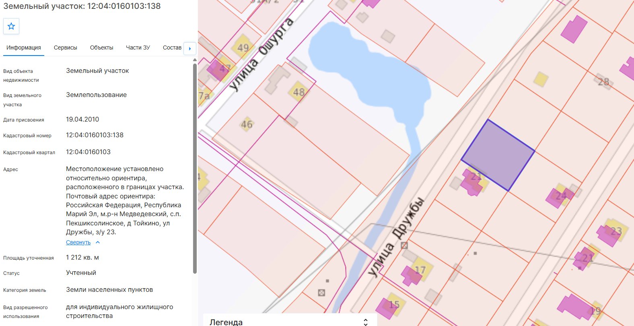The image size is (634, 326).
Task: Open the Объекты tab
Action: (101, 47)
